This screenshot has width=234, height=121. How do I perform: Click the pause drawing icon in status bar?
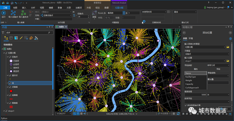pyautogui.click(x=174, y=114)
